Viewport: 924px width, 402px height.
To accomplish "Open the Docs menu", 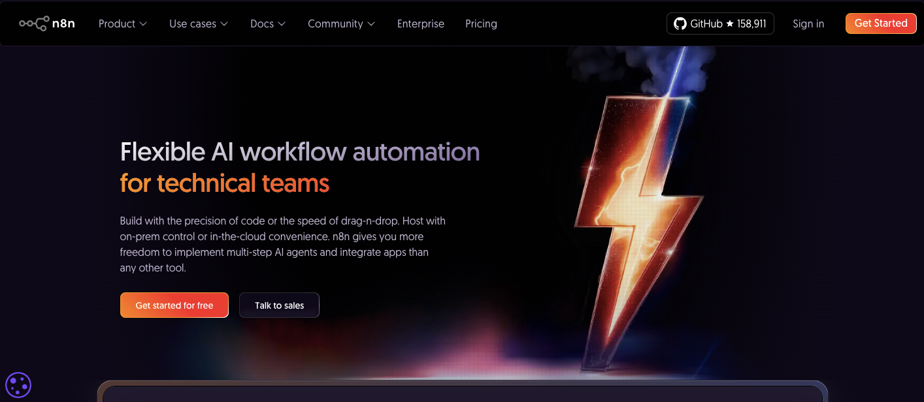I will pos(263,23).
